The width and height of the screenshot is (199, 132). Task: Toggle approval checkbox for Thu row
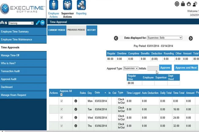(x=62, y=126)
